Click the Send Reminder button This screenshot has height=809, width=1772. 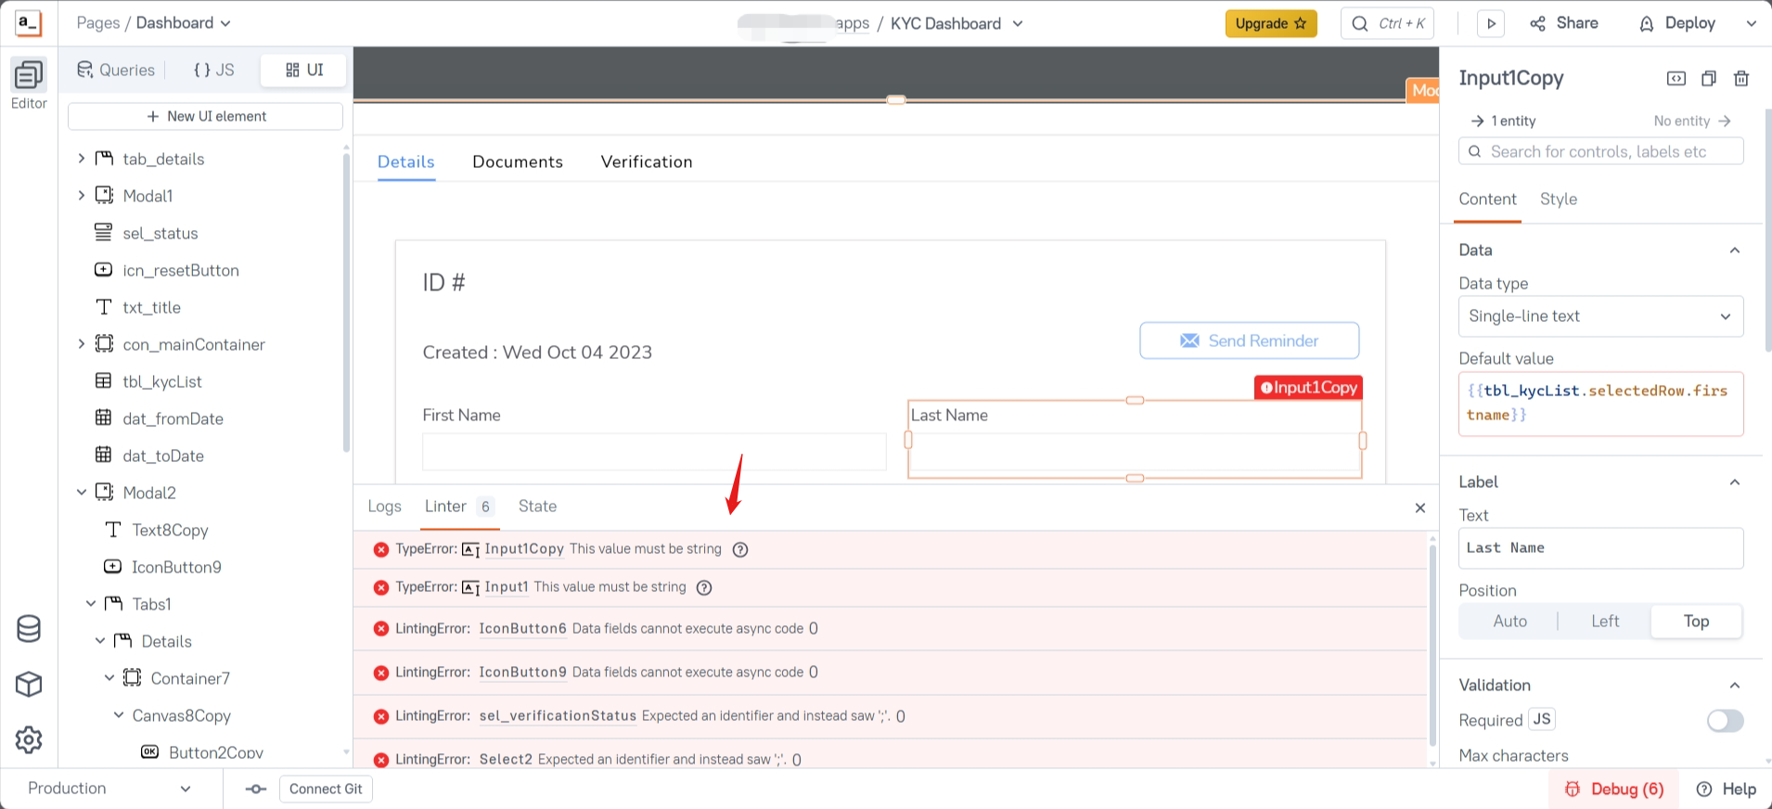click(1249, 340)
